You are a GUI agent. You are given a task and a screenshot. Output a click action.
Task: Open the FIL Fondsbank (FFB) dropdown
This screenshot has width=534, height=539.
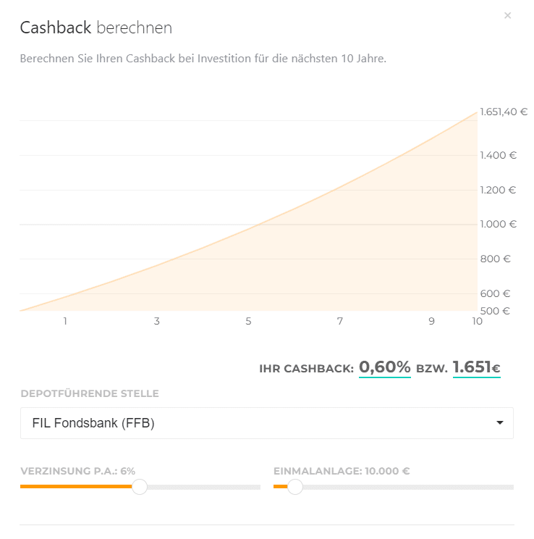point(266,423)
